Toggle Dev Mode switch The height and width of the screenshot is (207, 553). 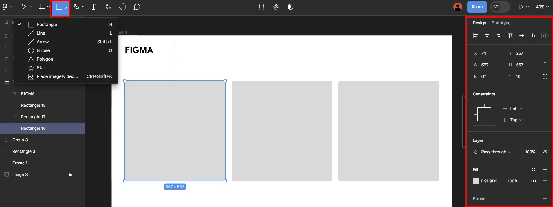click(500, 7)
